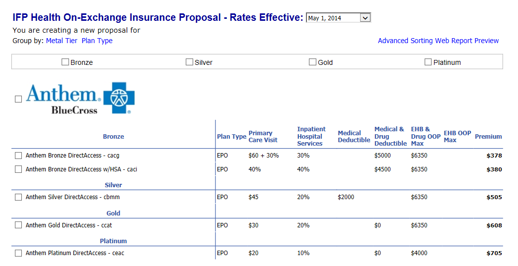Select plan name Anthem Bronze DirectAccess - cacg
The height and width of the screenshot is (266, 518).
point(73,155)
